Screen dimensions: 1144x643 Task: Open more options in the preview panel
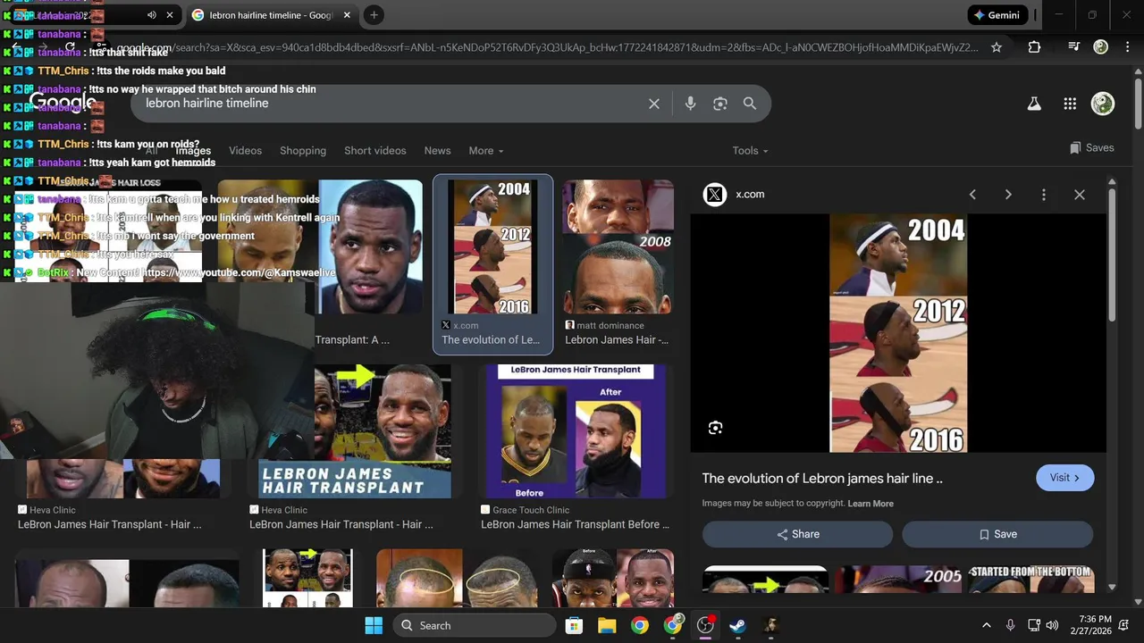(1043, 195)
